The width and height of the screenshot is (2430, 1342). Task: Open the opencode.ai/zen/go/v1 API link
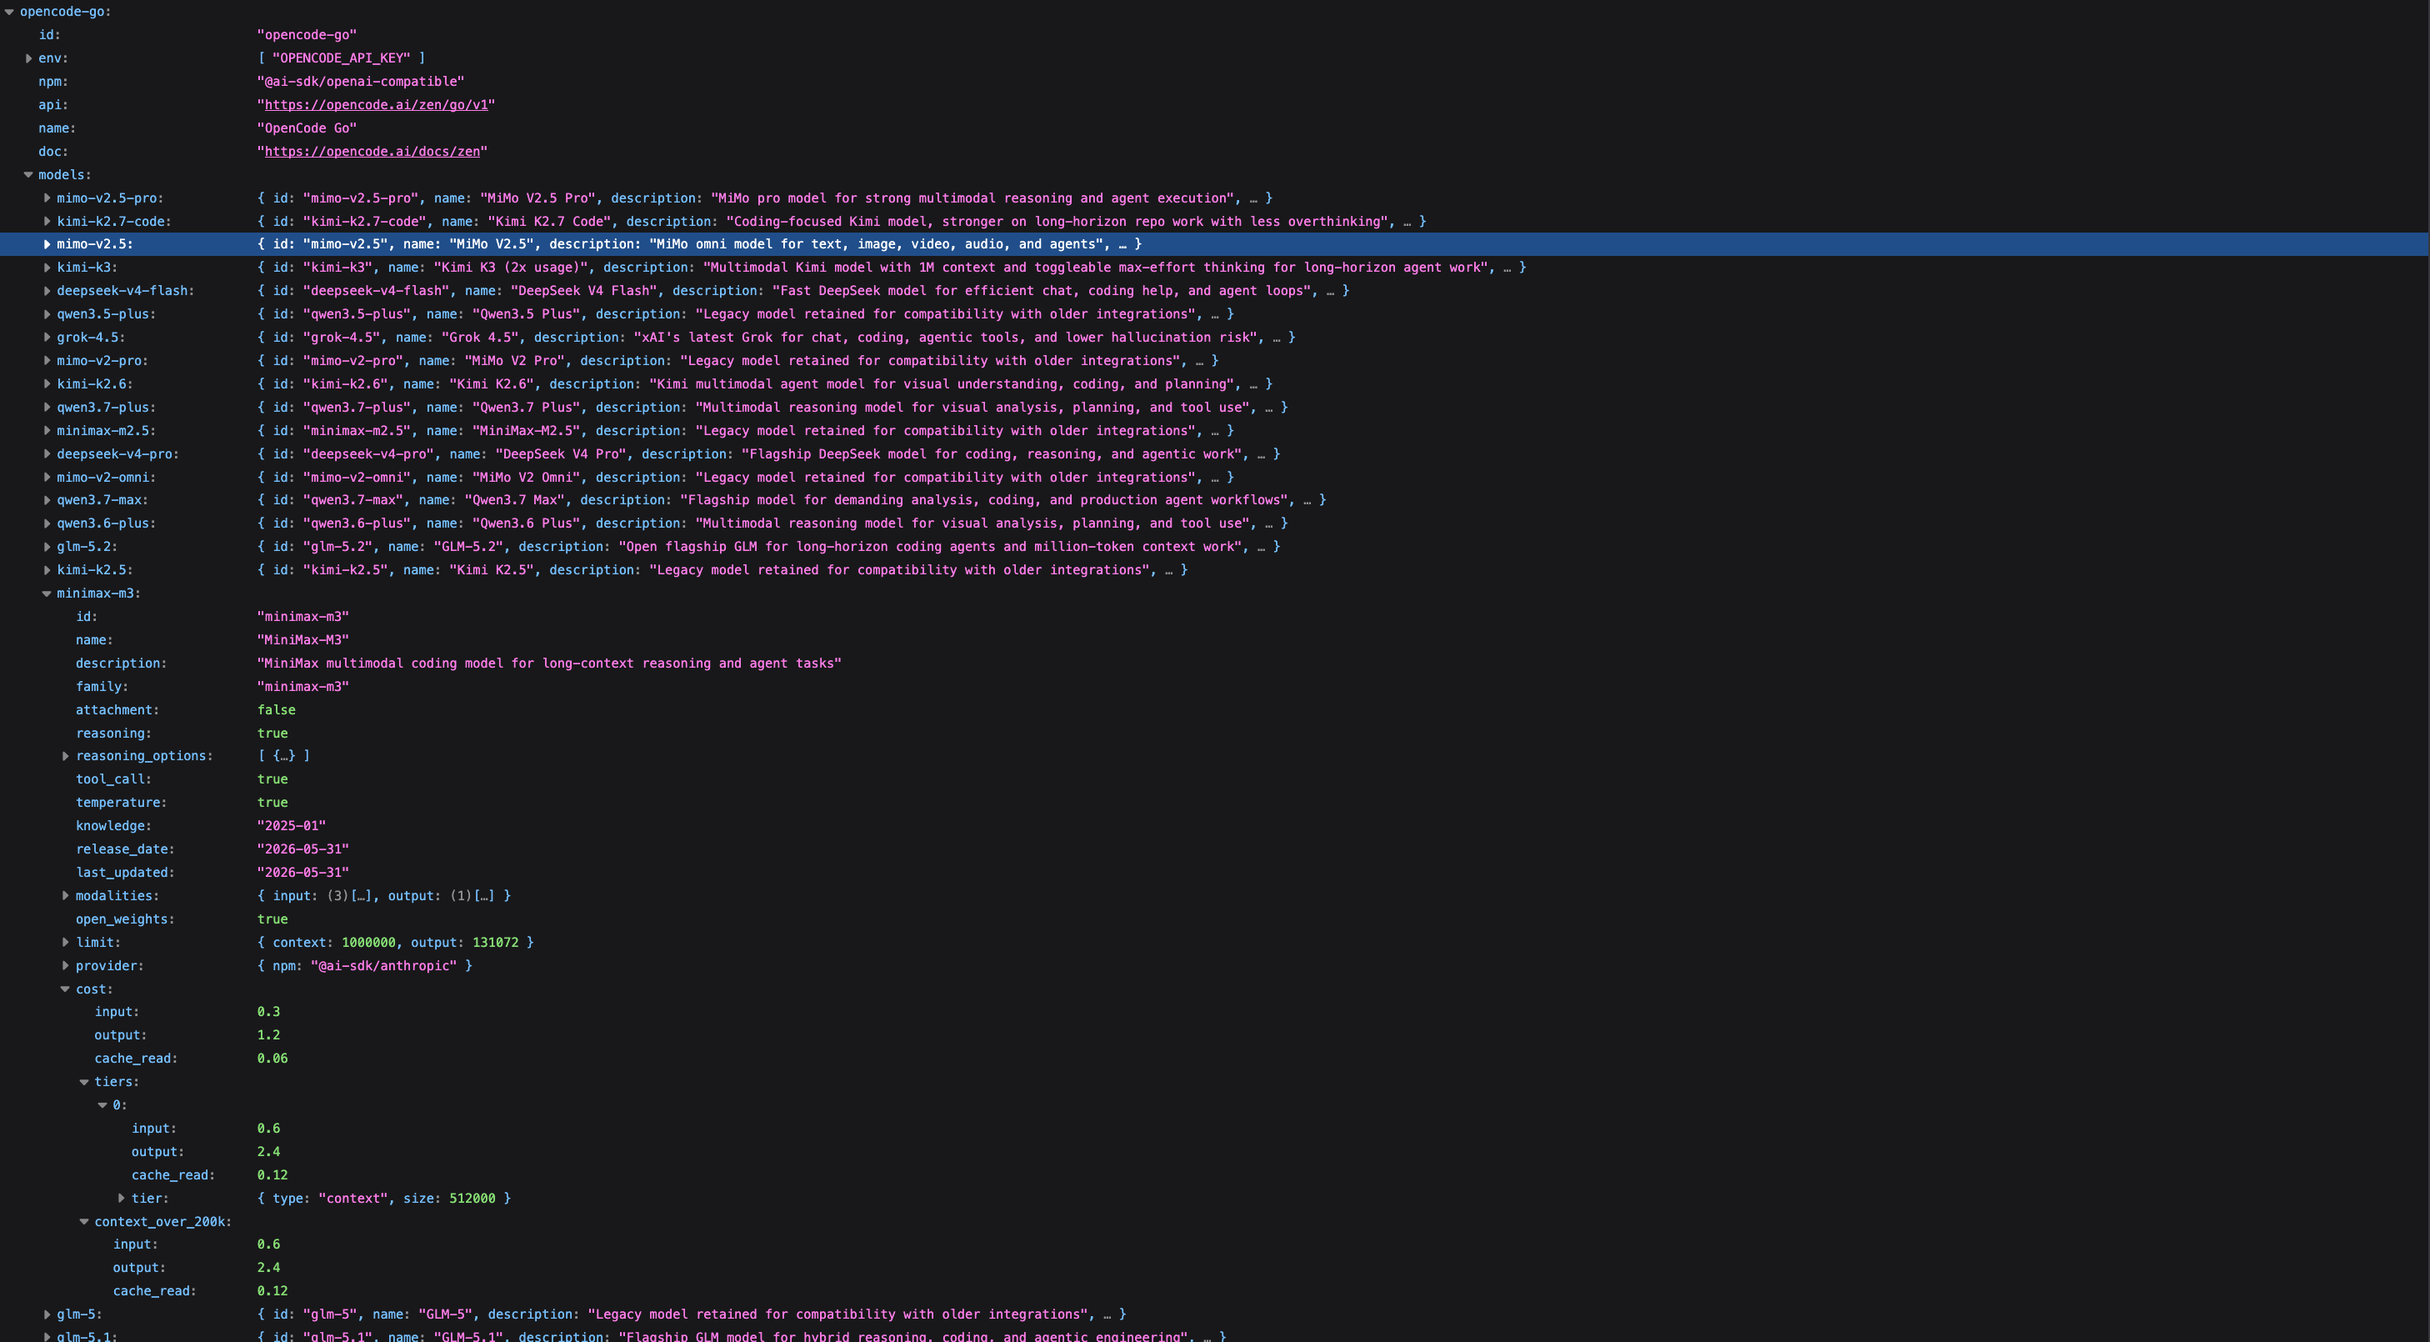(x=377, y=105)
